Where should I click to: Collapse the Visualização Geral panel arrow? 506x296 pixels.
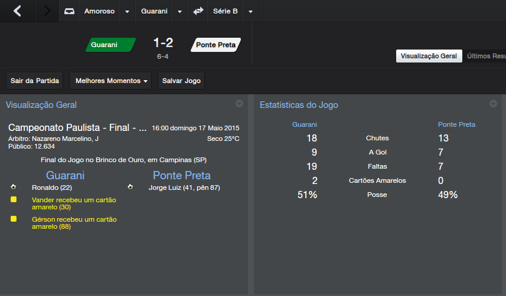[x=239, y=104]
